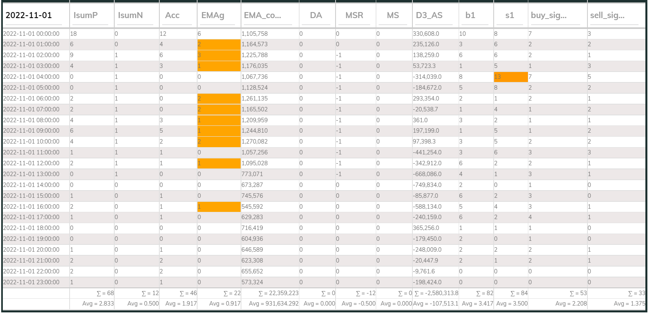Sort by the EMA_co... column header

tap(270, 15)
